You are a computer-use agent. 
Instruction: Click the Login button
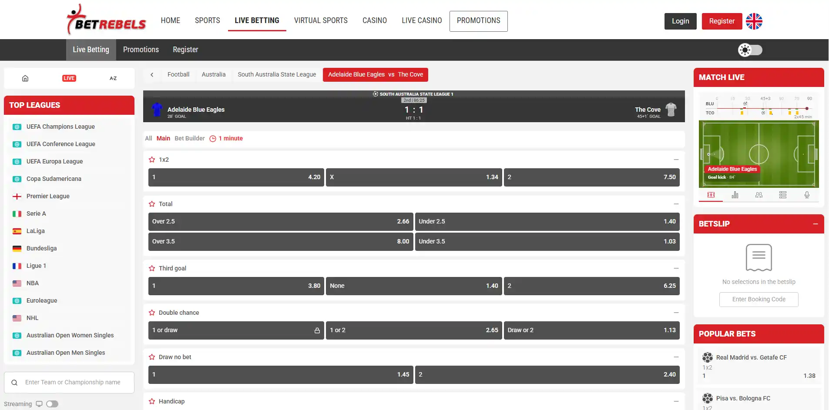click(681, 21)
